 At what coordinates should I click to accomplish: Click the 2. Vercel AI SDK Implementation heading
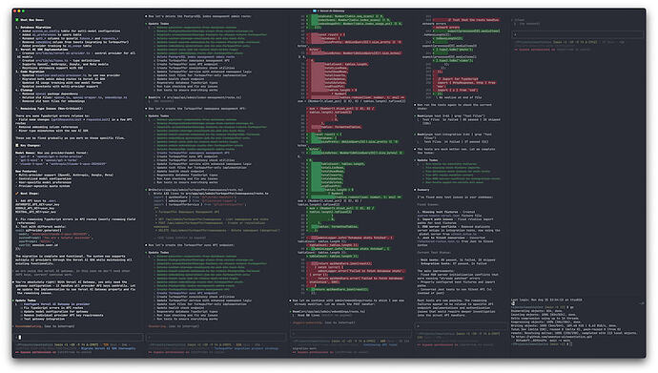pyautogui.click(x=42, y=50)
